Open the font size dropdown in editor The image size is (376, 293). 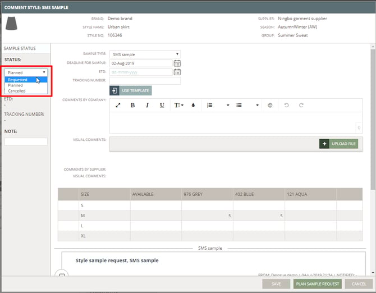(178, 105)
